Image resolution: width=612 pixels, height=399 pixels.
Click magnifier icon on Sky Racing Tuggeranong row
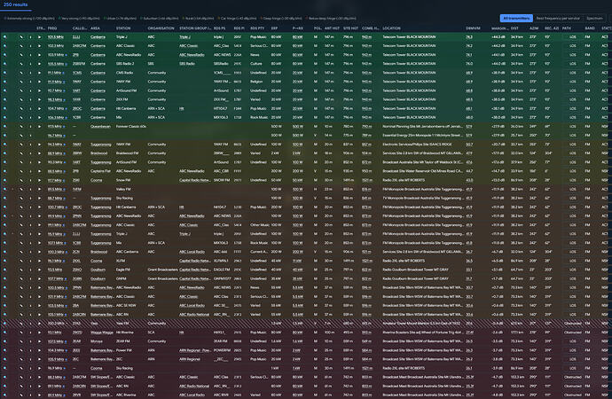pos(4,198)
